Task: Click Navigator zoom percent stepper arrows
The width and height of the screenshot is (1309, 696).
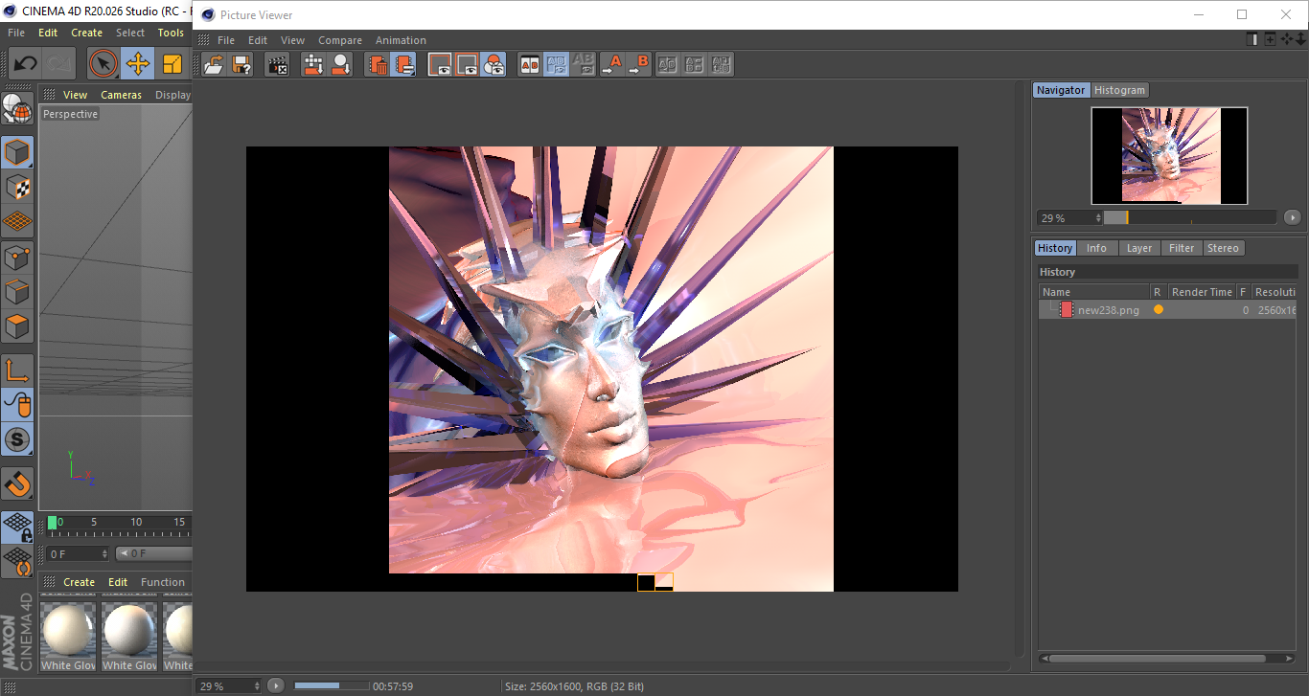Action: (1098, 218)
